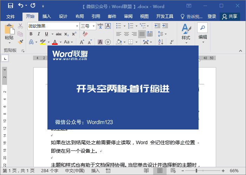
Task: Click the shrink font size icon
Action: 90,42
